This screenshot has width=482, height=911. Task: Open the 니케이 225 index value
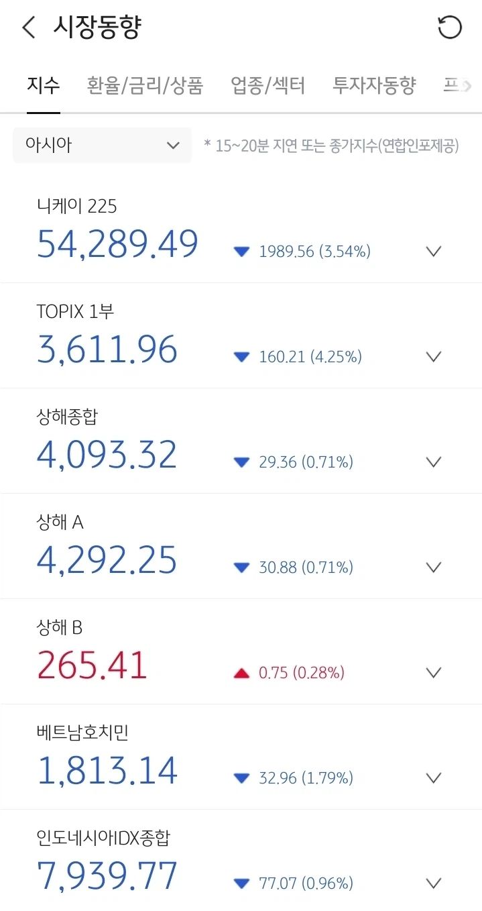[x=117, y=244]
